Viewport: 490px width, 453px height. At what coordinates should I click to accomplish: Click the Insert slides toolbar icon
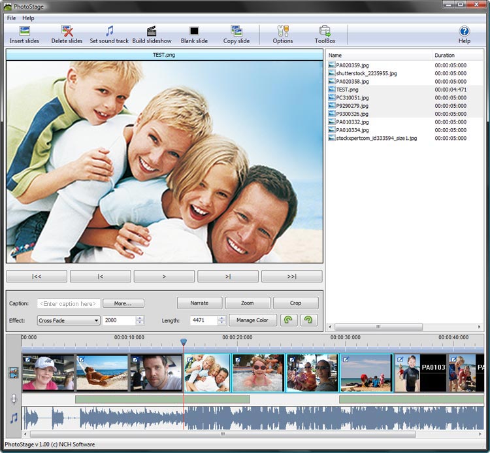(x=24, y=31)
